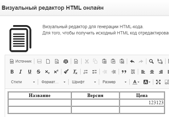
Task: Toggle Superscript formatting
Action: 56,72
